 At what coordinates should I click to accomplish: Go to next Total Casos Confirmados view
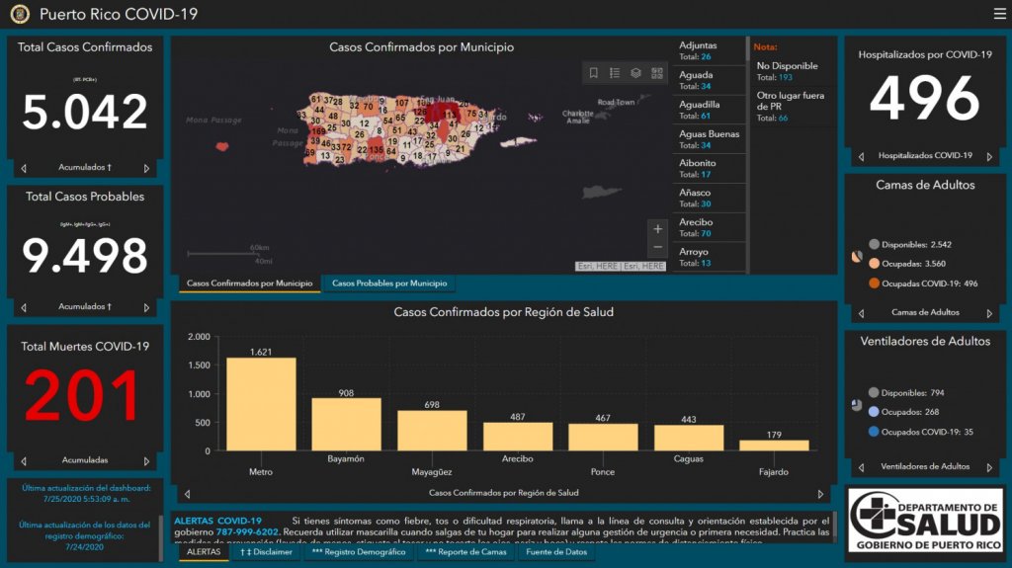[x=146, y=168]
